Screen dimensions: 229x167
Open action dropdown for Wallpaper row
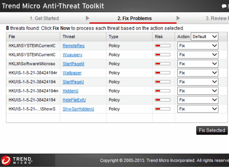tap(198, 73)
